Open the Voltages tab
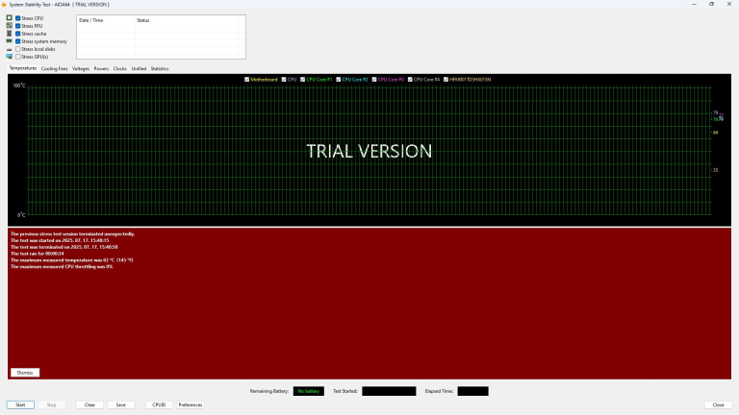This screenshot has width=739, height=415. 81,69
